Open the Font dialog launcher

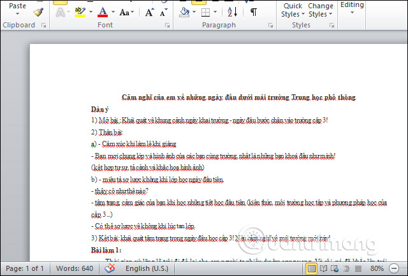(167, 25)
